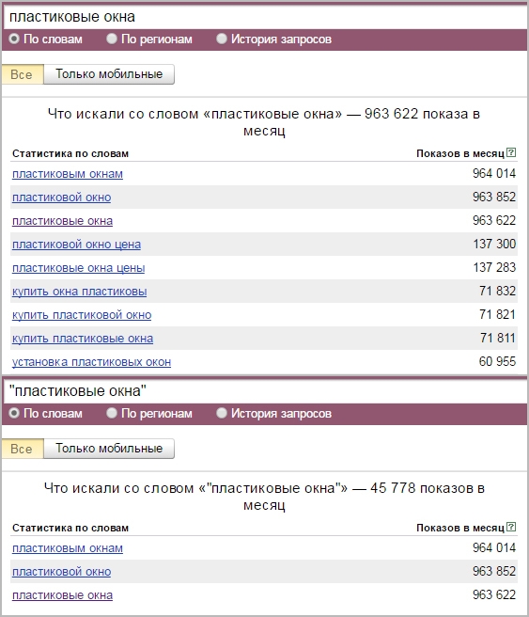Choose top 'По словам' radio option
The image size is (529, 617).
(x=14, y=39)
